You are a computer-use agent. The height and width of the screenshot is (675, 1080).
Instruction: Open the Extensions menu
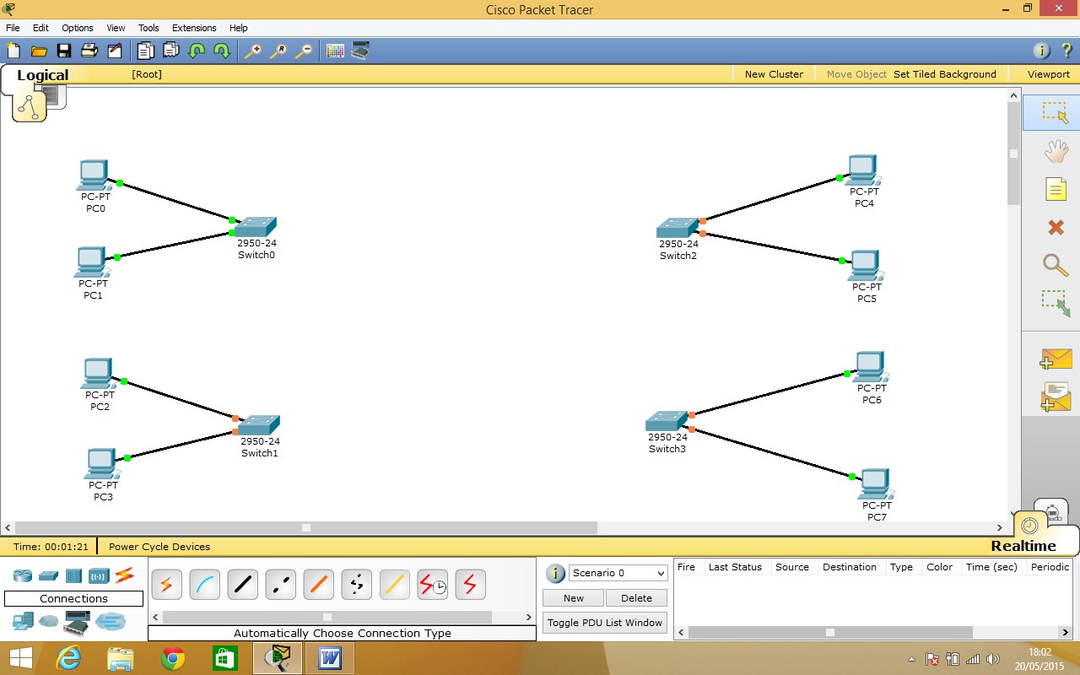click(194, 28)
